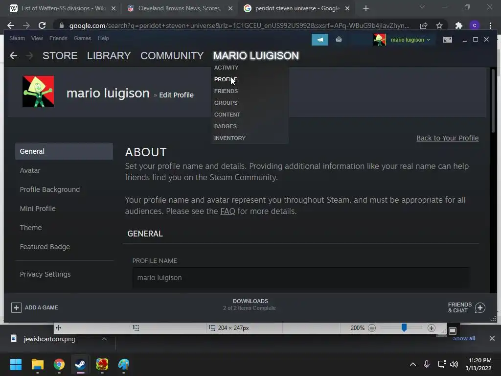Click Edit Profile breadcrumb link
Screen dimensions: 501x376
point(176,95)
